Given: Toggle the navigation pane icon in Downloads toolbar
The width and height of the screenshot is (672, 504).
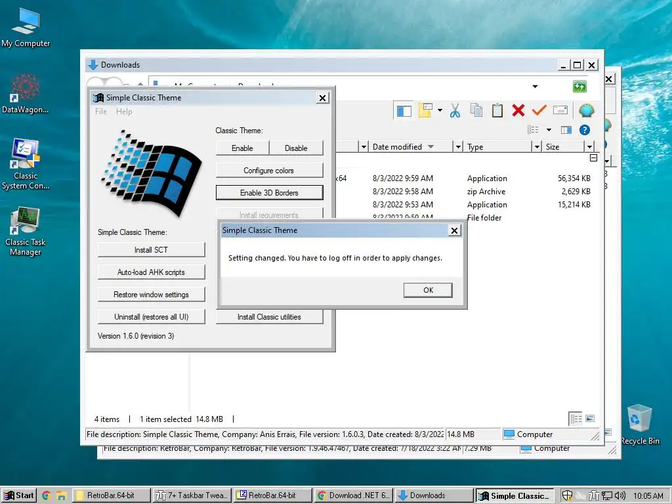Looking at the screenshot, I should pos(404,111).
